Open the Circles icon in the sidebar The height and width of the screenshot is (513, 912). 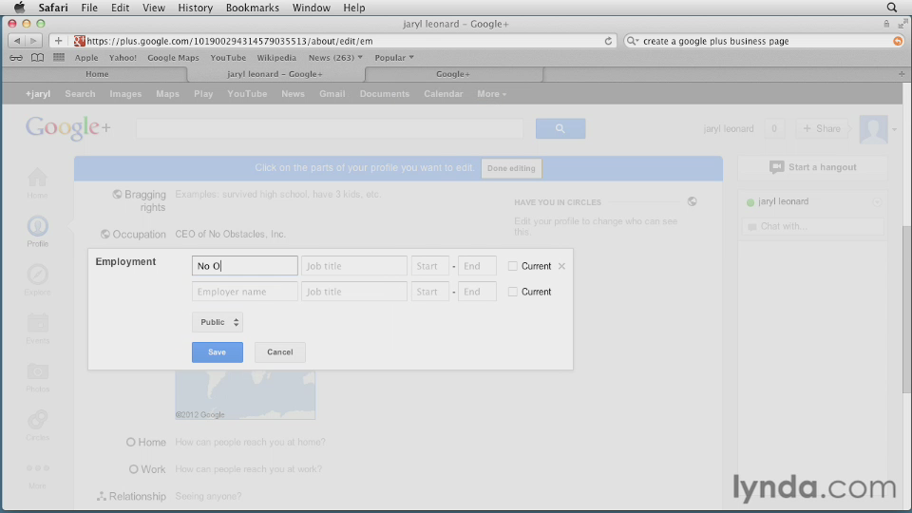[37, 423]
